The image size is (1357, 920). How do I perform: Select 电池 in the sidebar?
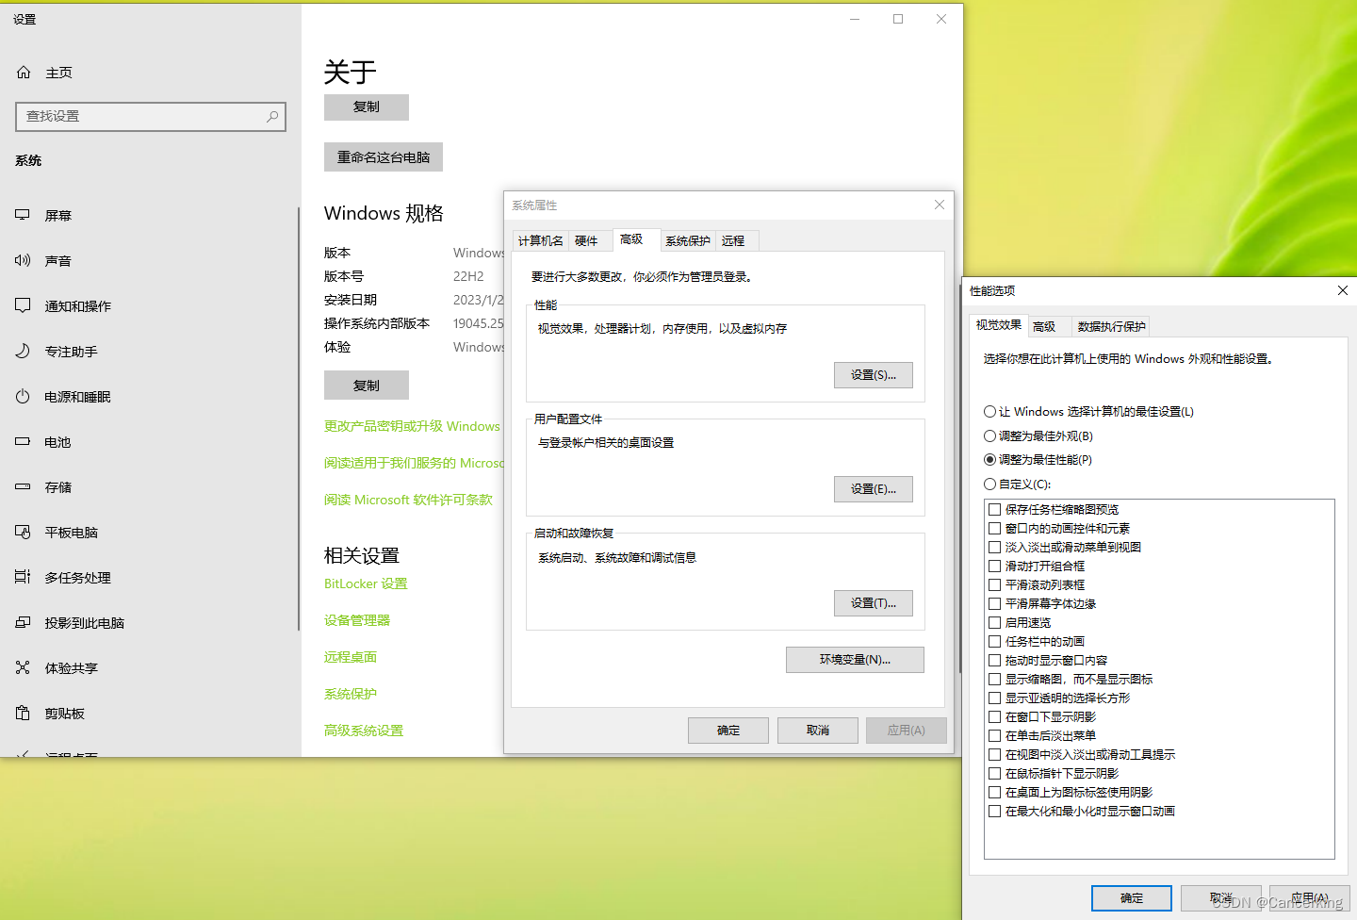pos(57,441)
